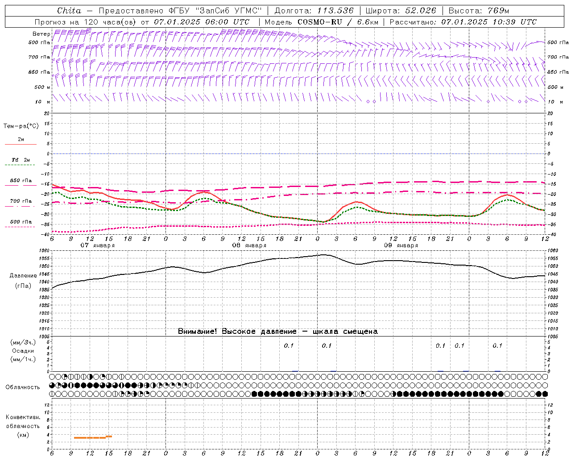The width and height of the screenshot is (571, 457).
Task: Click the "08 января" date label
Action: coord(249,245)
